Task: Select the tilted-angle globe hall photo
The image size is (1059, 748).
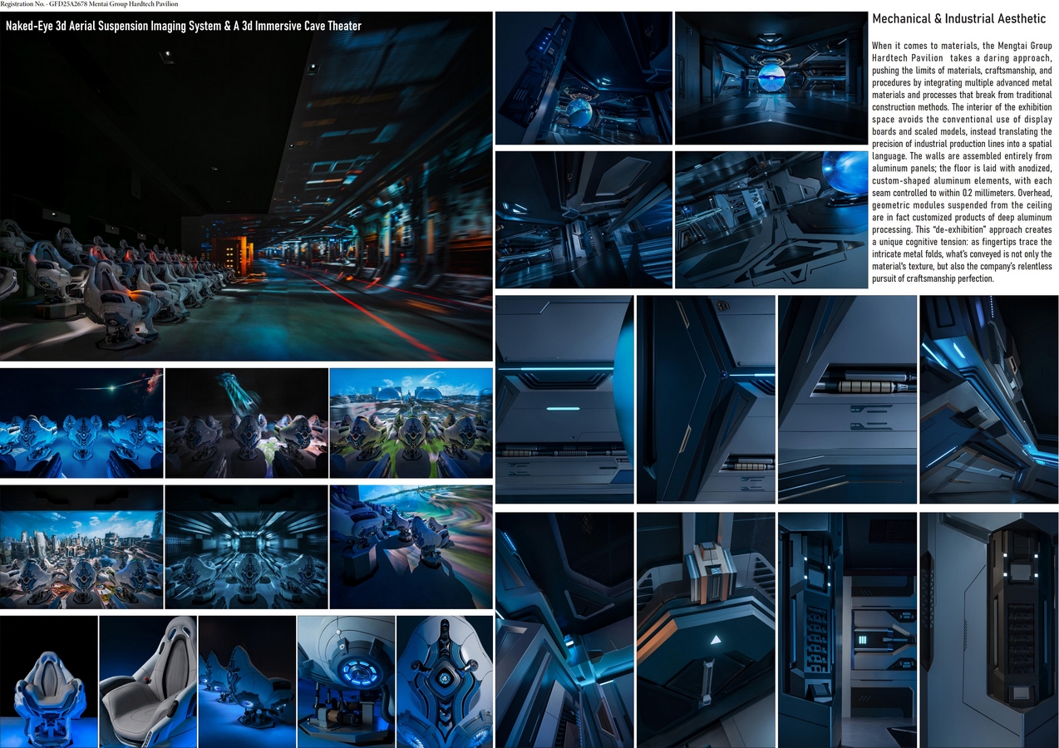Action: pos(584,78)
